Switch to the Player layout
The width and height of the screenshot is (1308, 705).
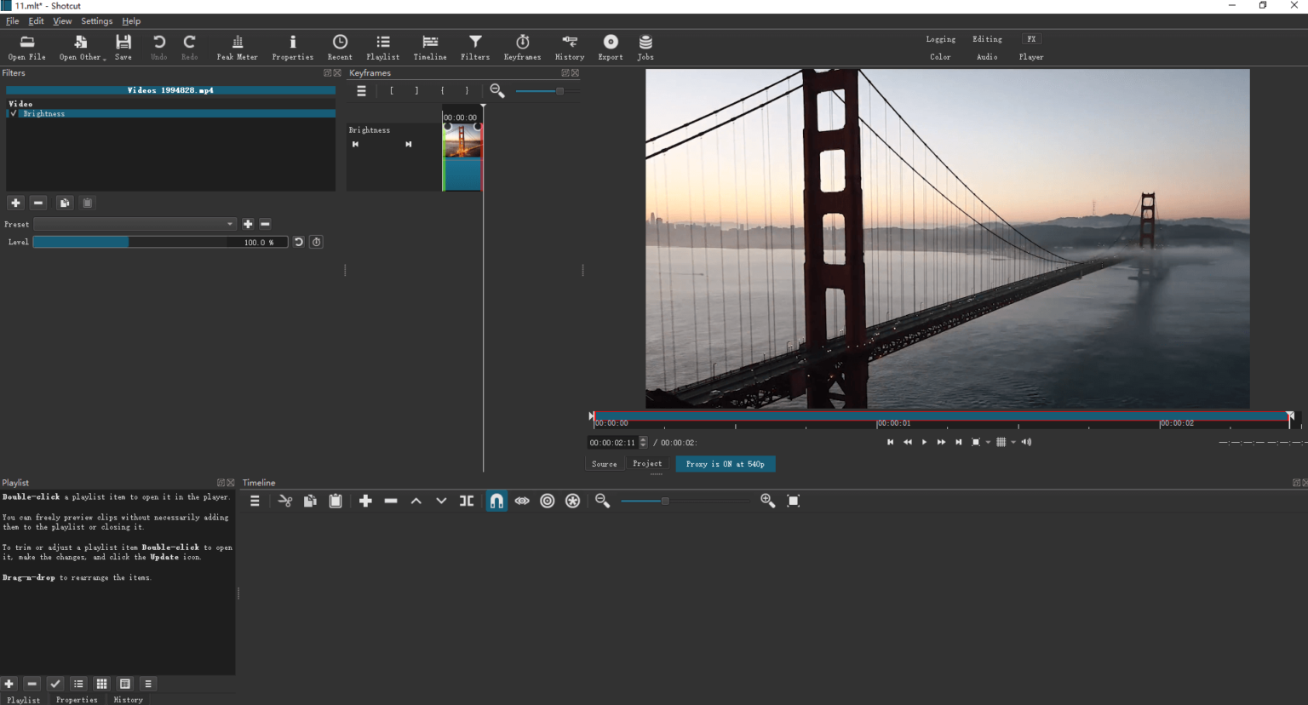(x=1031, y=57)
